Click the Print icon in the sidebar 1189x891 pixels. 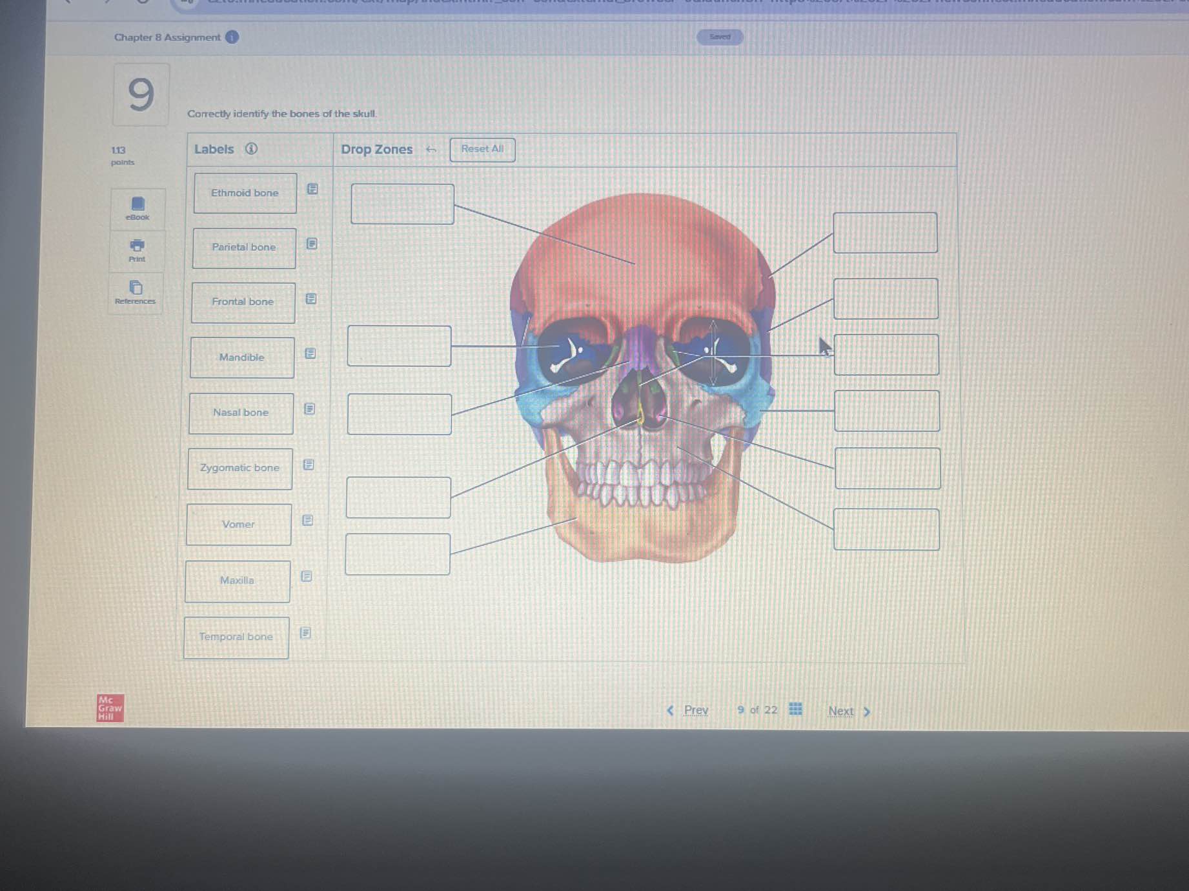pos(136,247)
